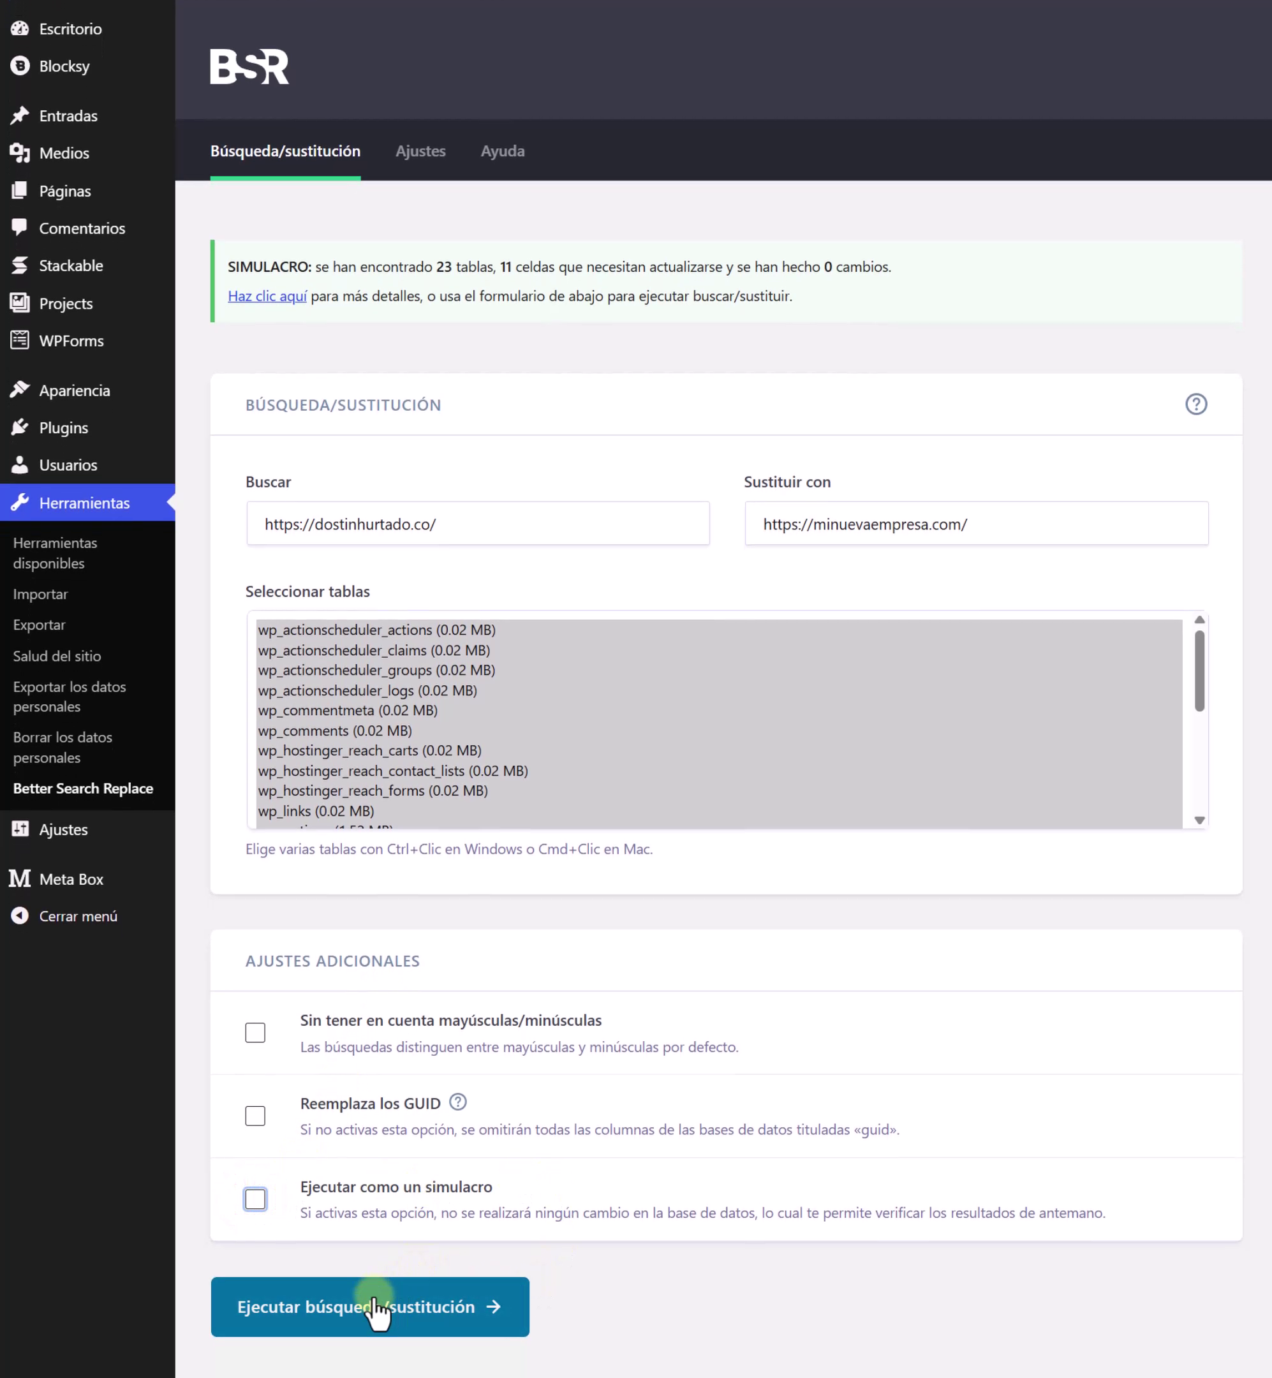
Task: Open Exportar los datos personales item
Action: [70, 697]
